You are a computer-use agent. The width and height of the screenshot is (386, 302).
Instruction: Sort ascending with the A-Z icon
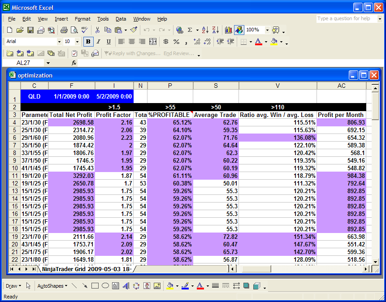point(205,30)
